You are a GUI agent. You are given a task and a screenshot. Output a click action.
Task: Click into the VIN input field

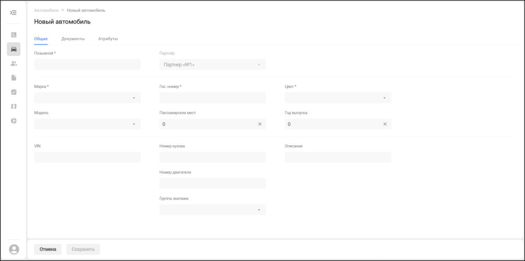(87, 157)
